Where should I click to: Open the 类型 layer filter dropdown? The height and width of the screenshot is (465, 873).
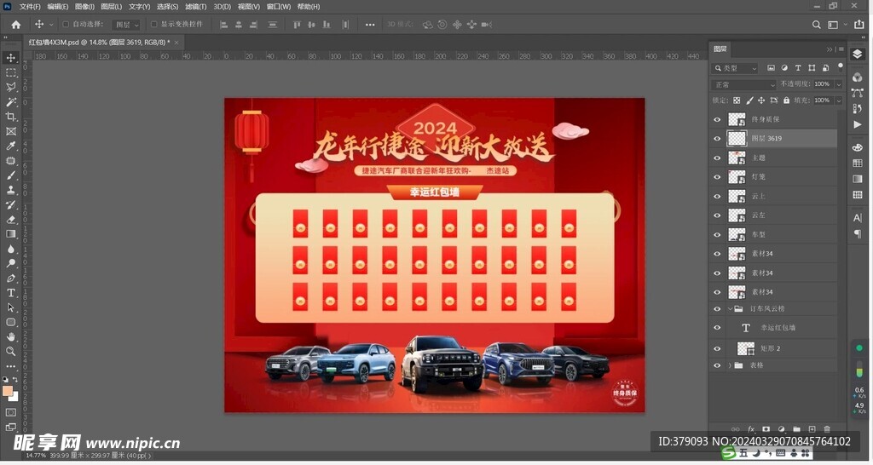pyautogui.click(x=736, y=68)
